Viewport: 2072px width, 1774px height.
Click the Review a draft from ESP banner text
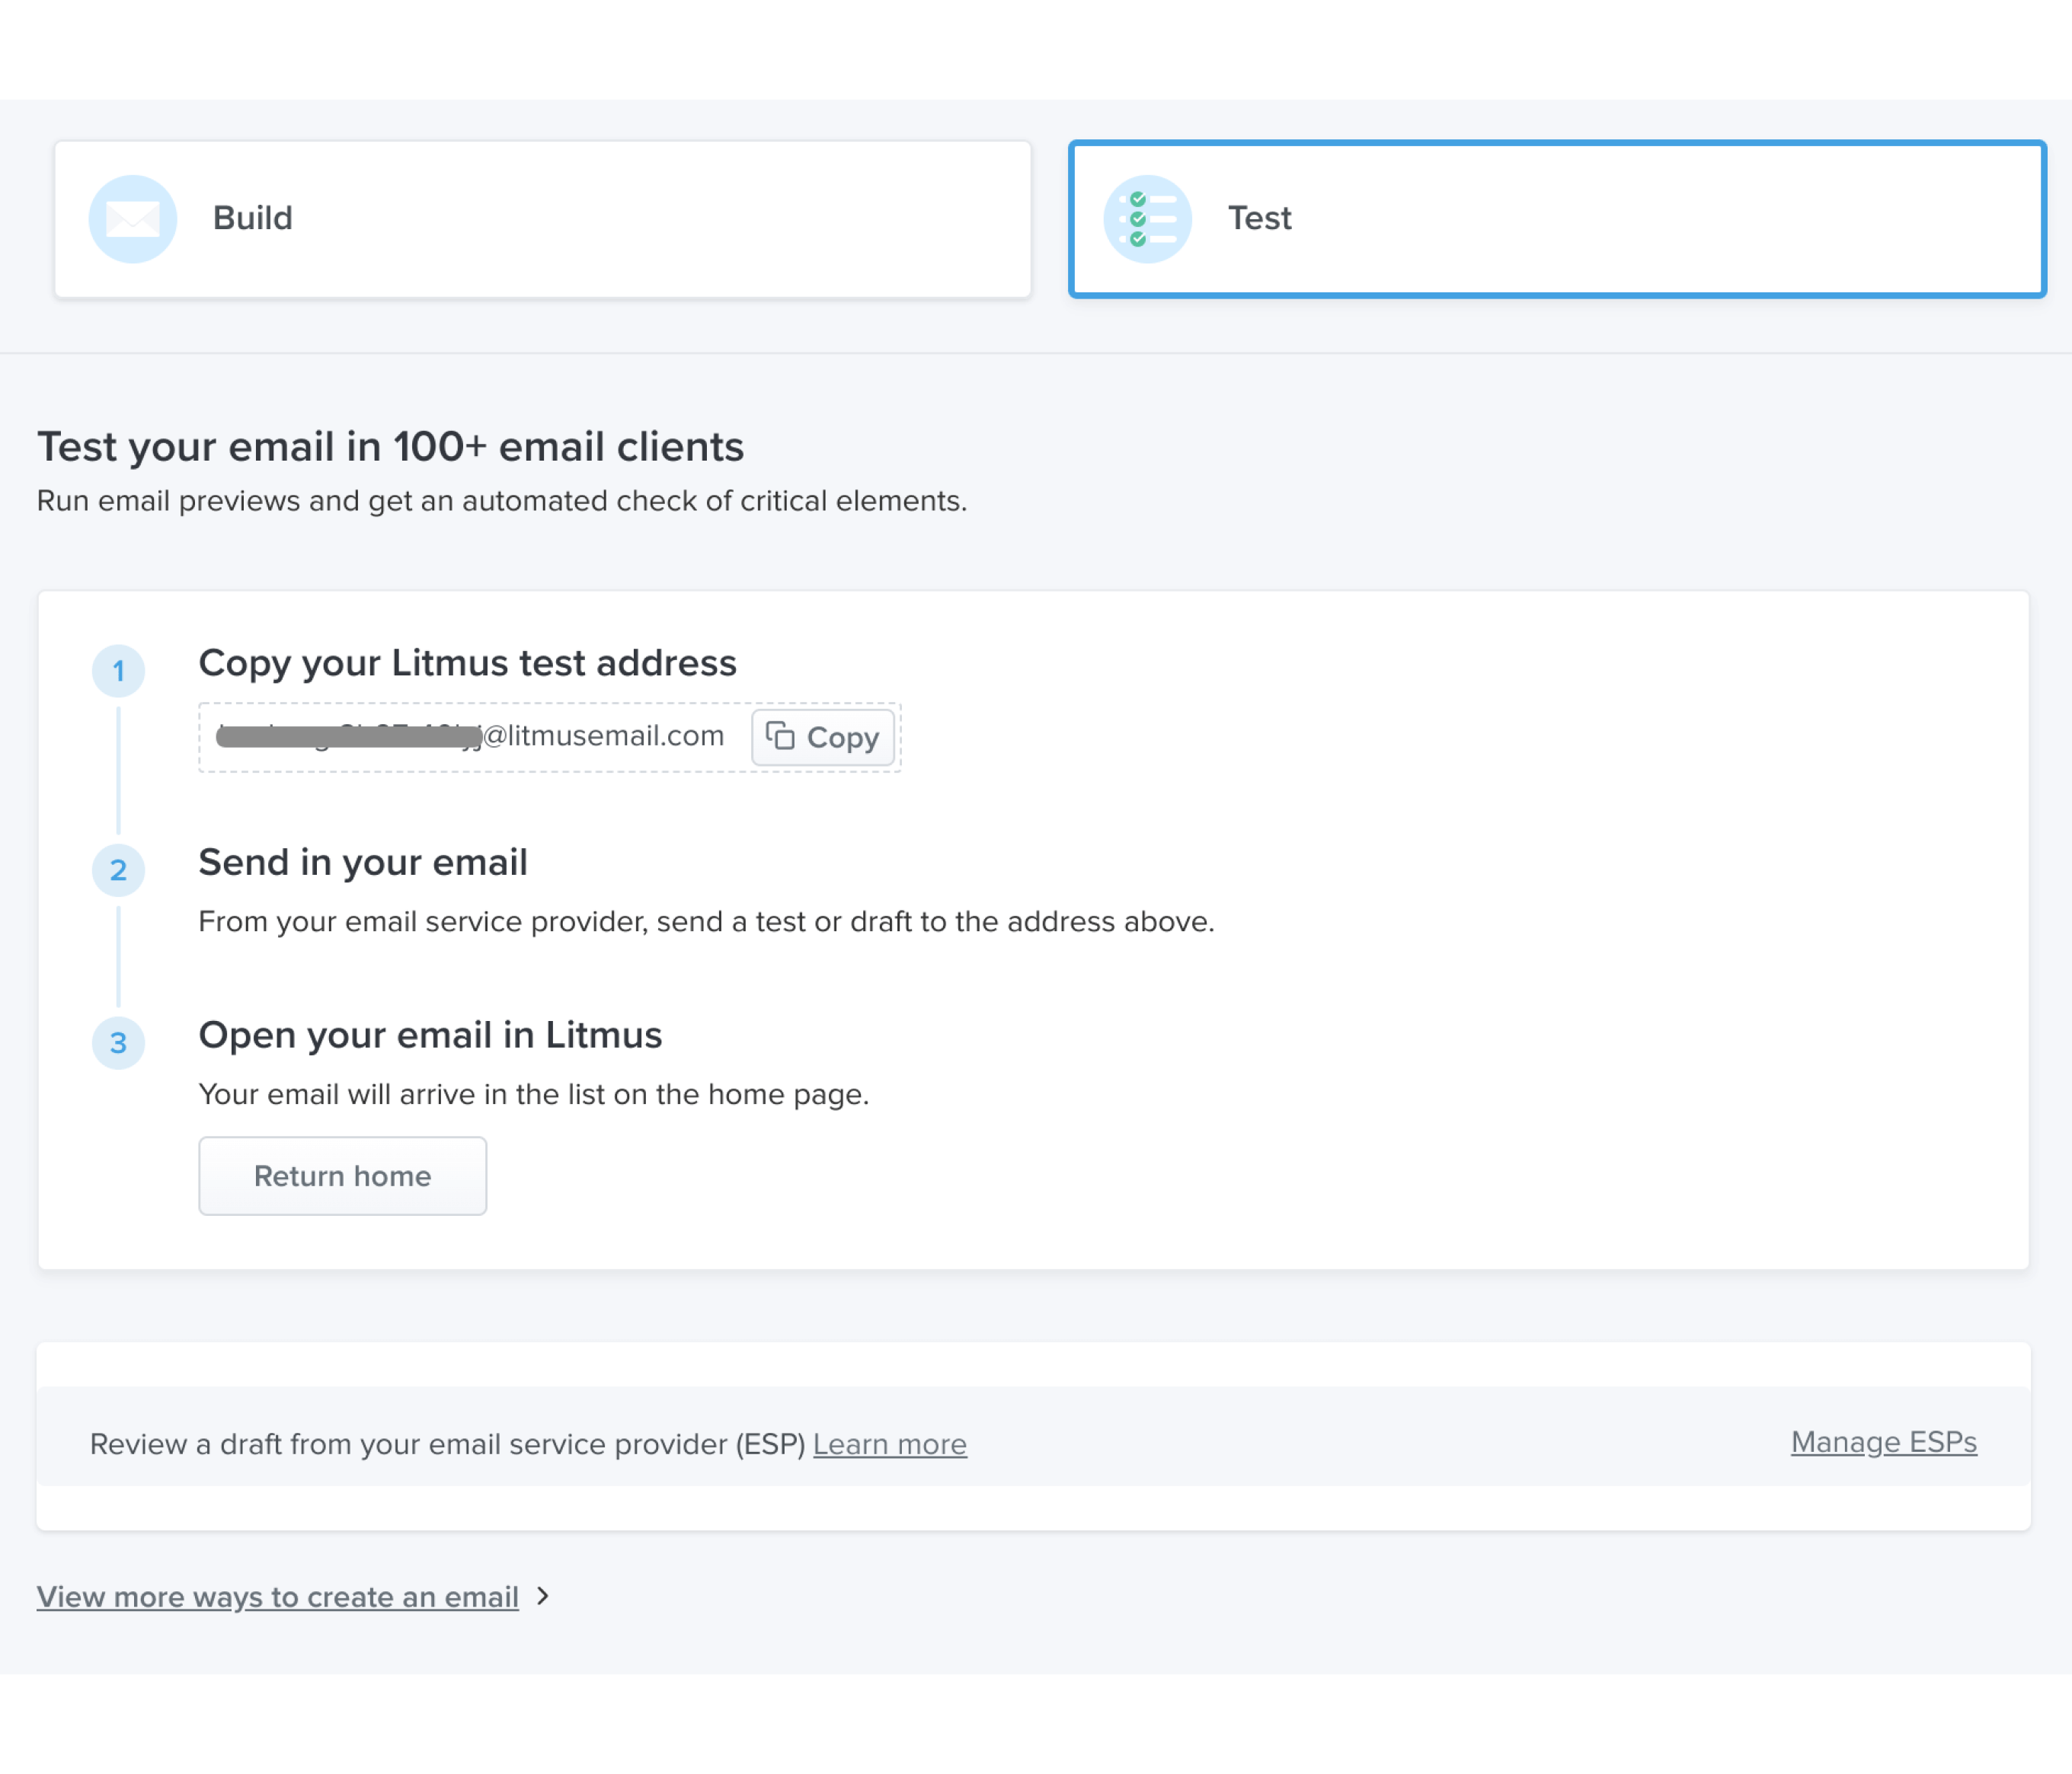coord(447,1444)
